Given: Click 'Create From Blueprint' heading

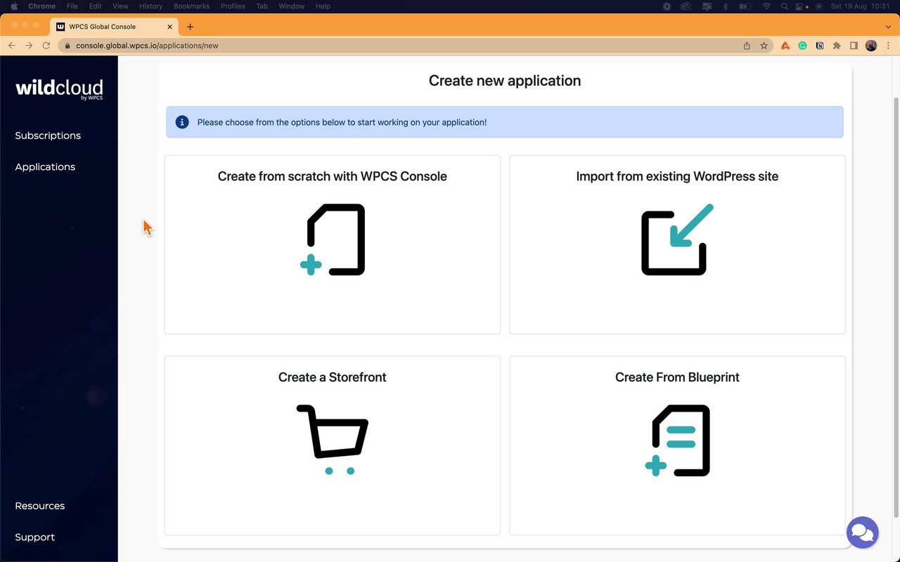Looking at the screenshot, I should tap(677, 377).
